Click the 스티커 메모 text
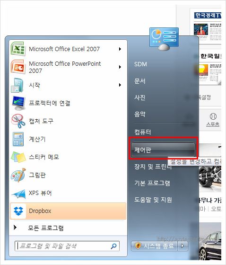Image resolution: width=226 pixels, height=265 pixels. click(44, 157)
